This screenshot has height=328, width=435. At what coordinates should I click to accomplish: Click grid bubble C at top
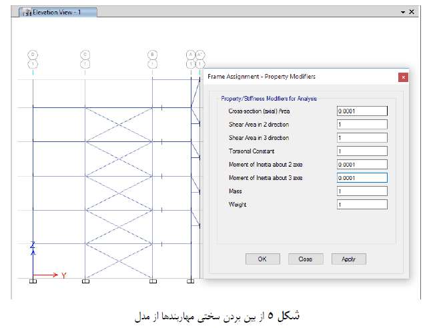tap(85, 55)
